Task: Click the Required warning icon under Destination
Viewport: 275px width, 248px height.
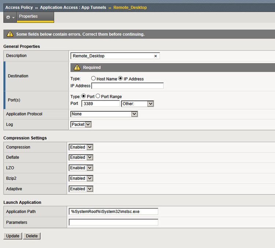Action: click(77, 68)
